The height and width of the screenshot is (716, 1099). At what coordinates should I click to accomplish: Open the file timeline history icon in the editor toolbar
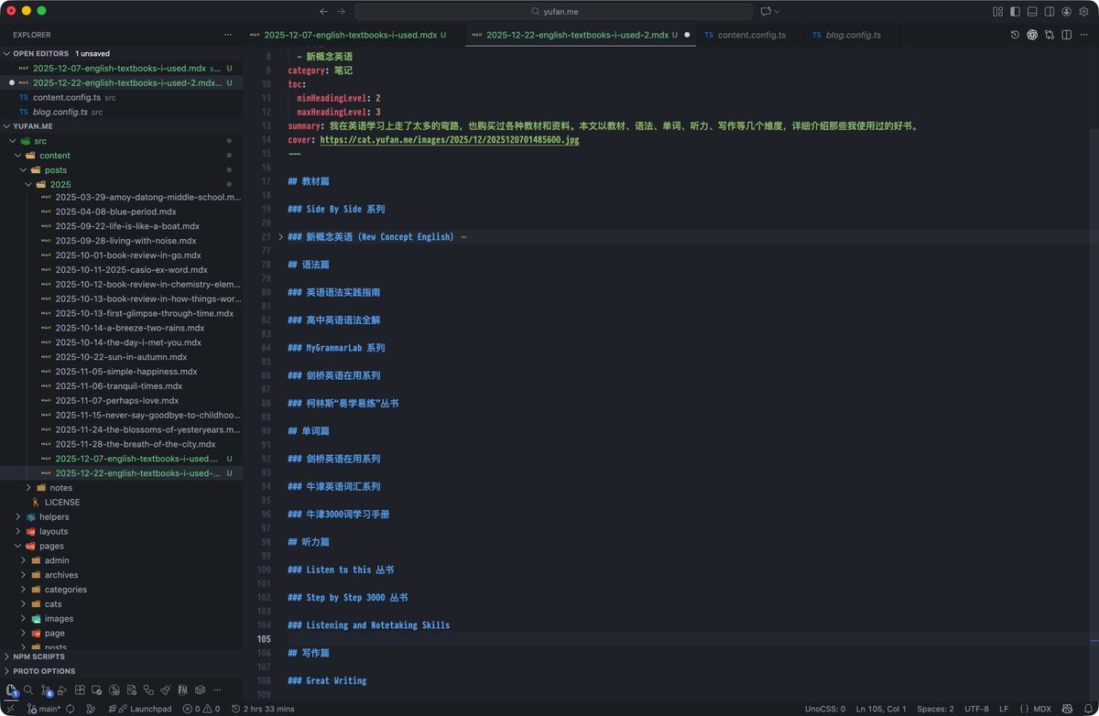point(1015,35)
